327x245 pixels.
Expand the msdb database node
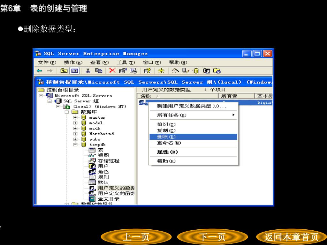tap(75, 128)
